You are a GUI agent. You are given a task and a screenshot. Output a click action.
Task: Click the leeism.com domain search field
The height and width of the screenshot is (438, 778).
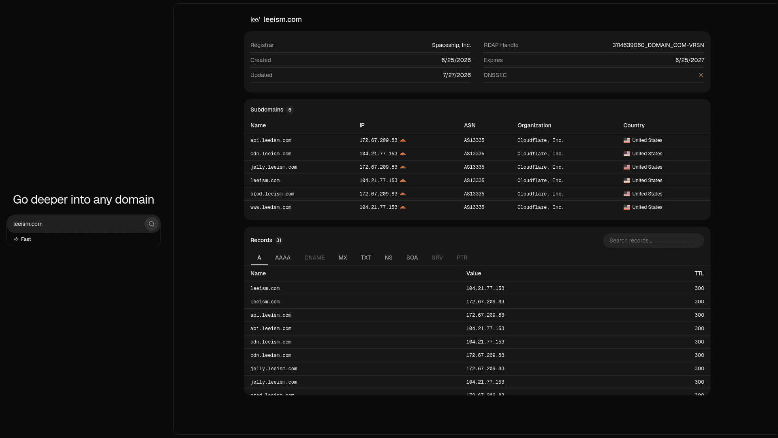coord(77,224)
